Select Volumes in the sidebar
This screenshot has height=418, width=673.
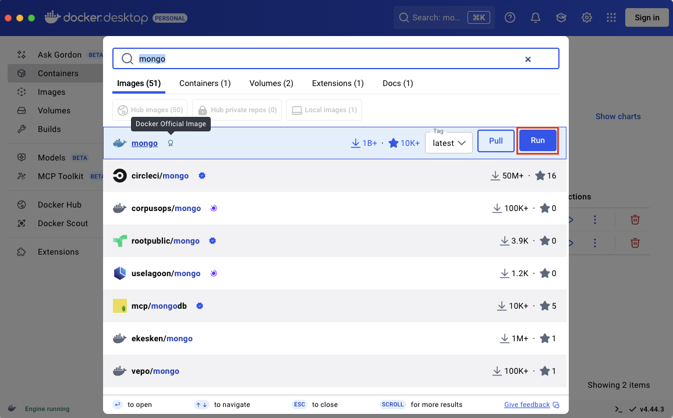click(x=55, y=110)
